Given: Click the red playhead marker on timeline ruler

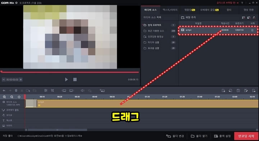Looking at the screenshot, I should click(25, 97).
